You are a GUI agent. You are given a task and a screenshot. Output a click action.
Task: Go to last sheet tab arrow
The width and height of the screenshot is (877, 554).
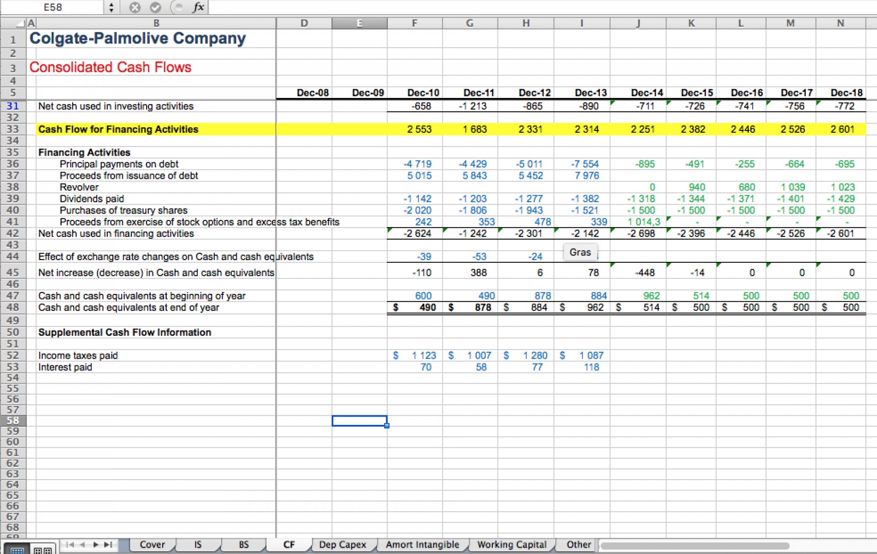(x=108, y=544)
